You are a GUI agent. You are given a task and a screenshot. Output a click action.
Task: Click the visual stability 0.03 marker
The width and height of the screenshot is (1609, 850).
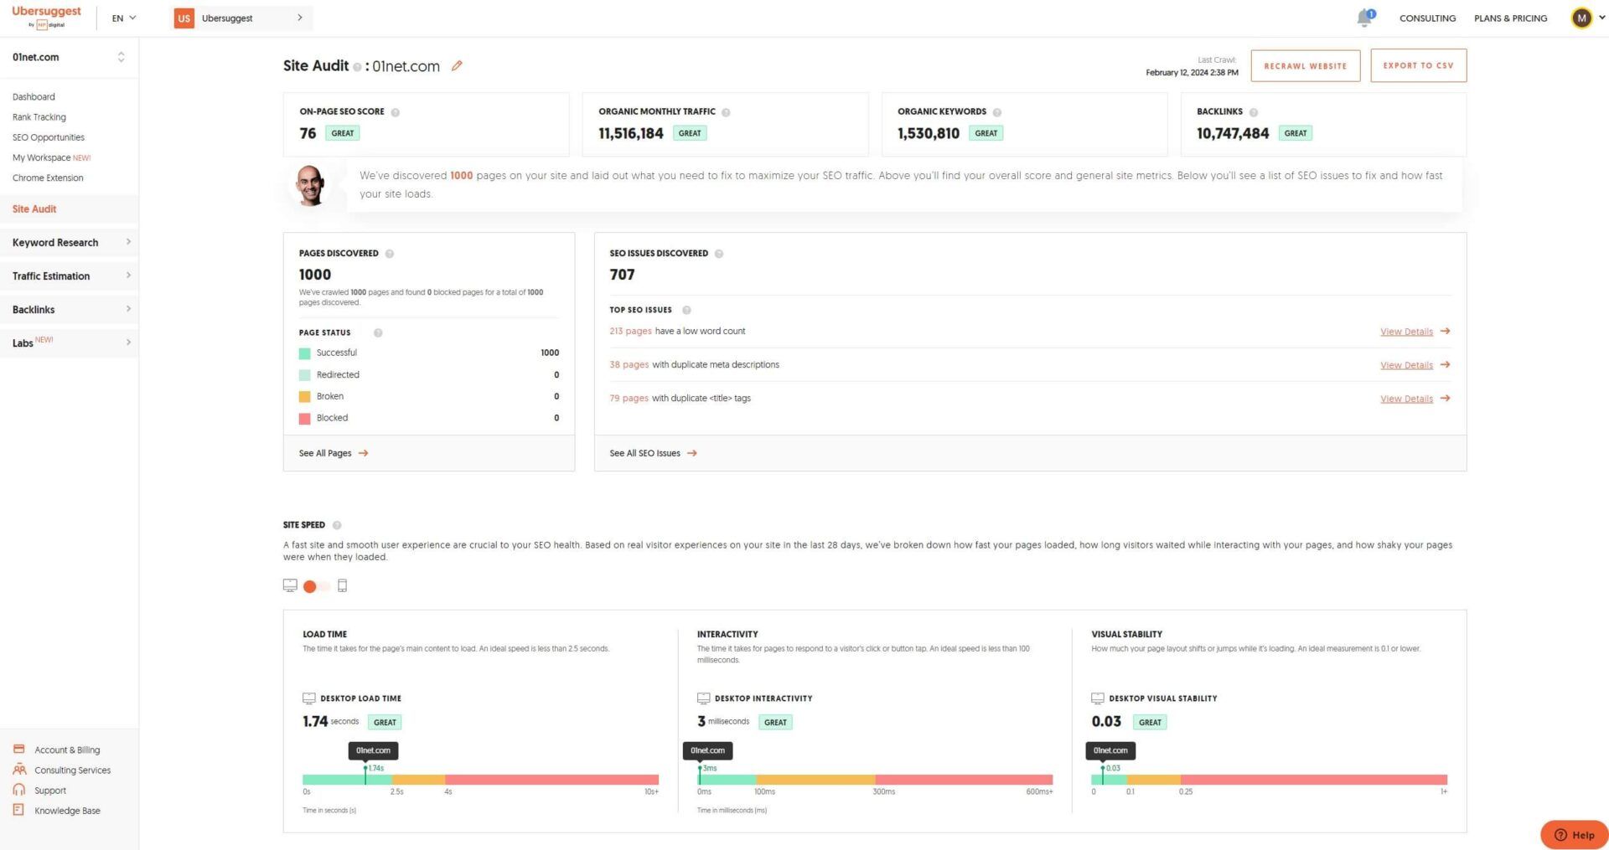click(1103, 774)
